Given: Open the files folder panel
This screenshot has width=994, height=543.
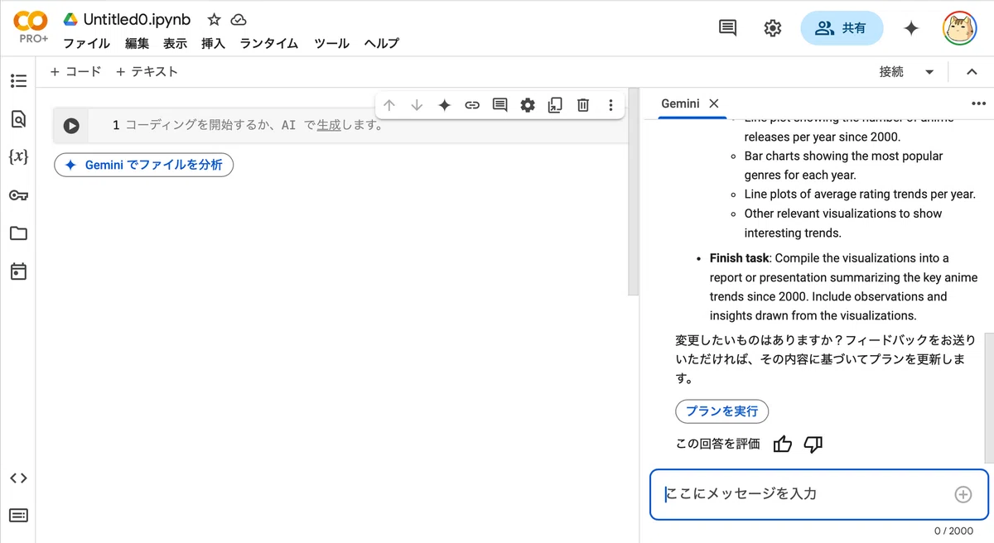Looking at the screenshot, I should point(18,233).
